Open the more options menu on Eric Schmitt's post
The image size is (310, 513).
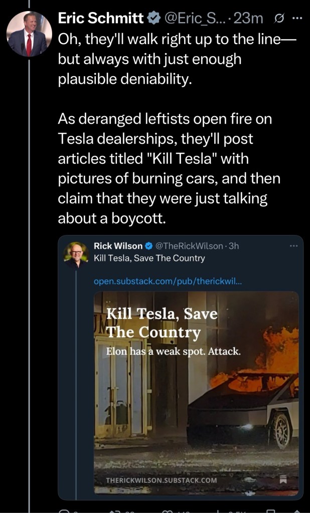(297, 19)
